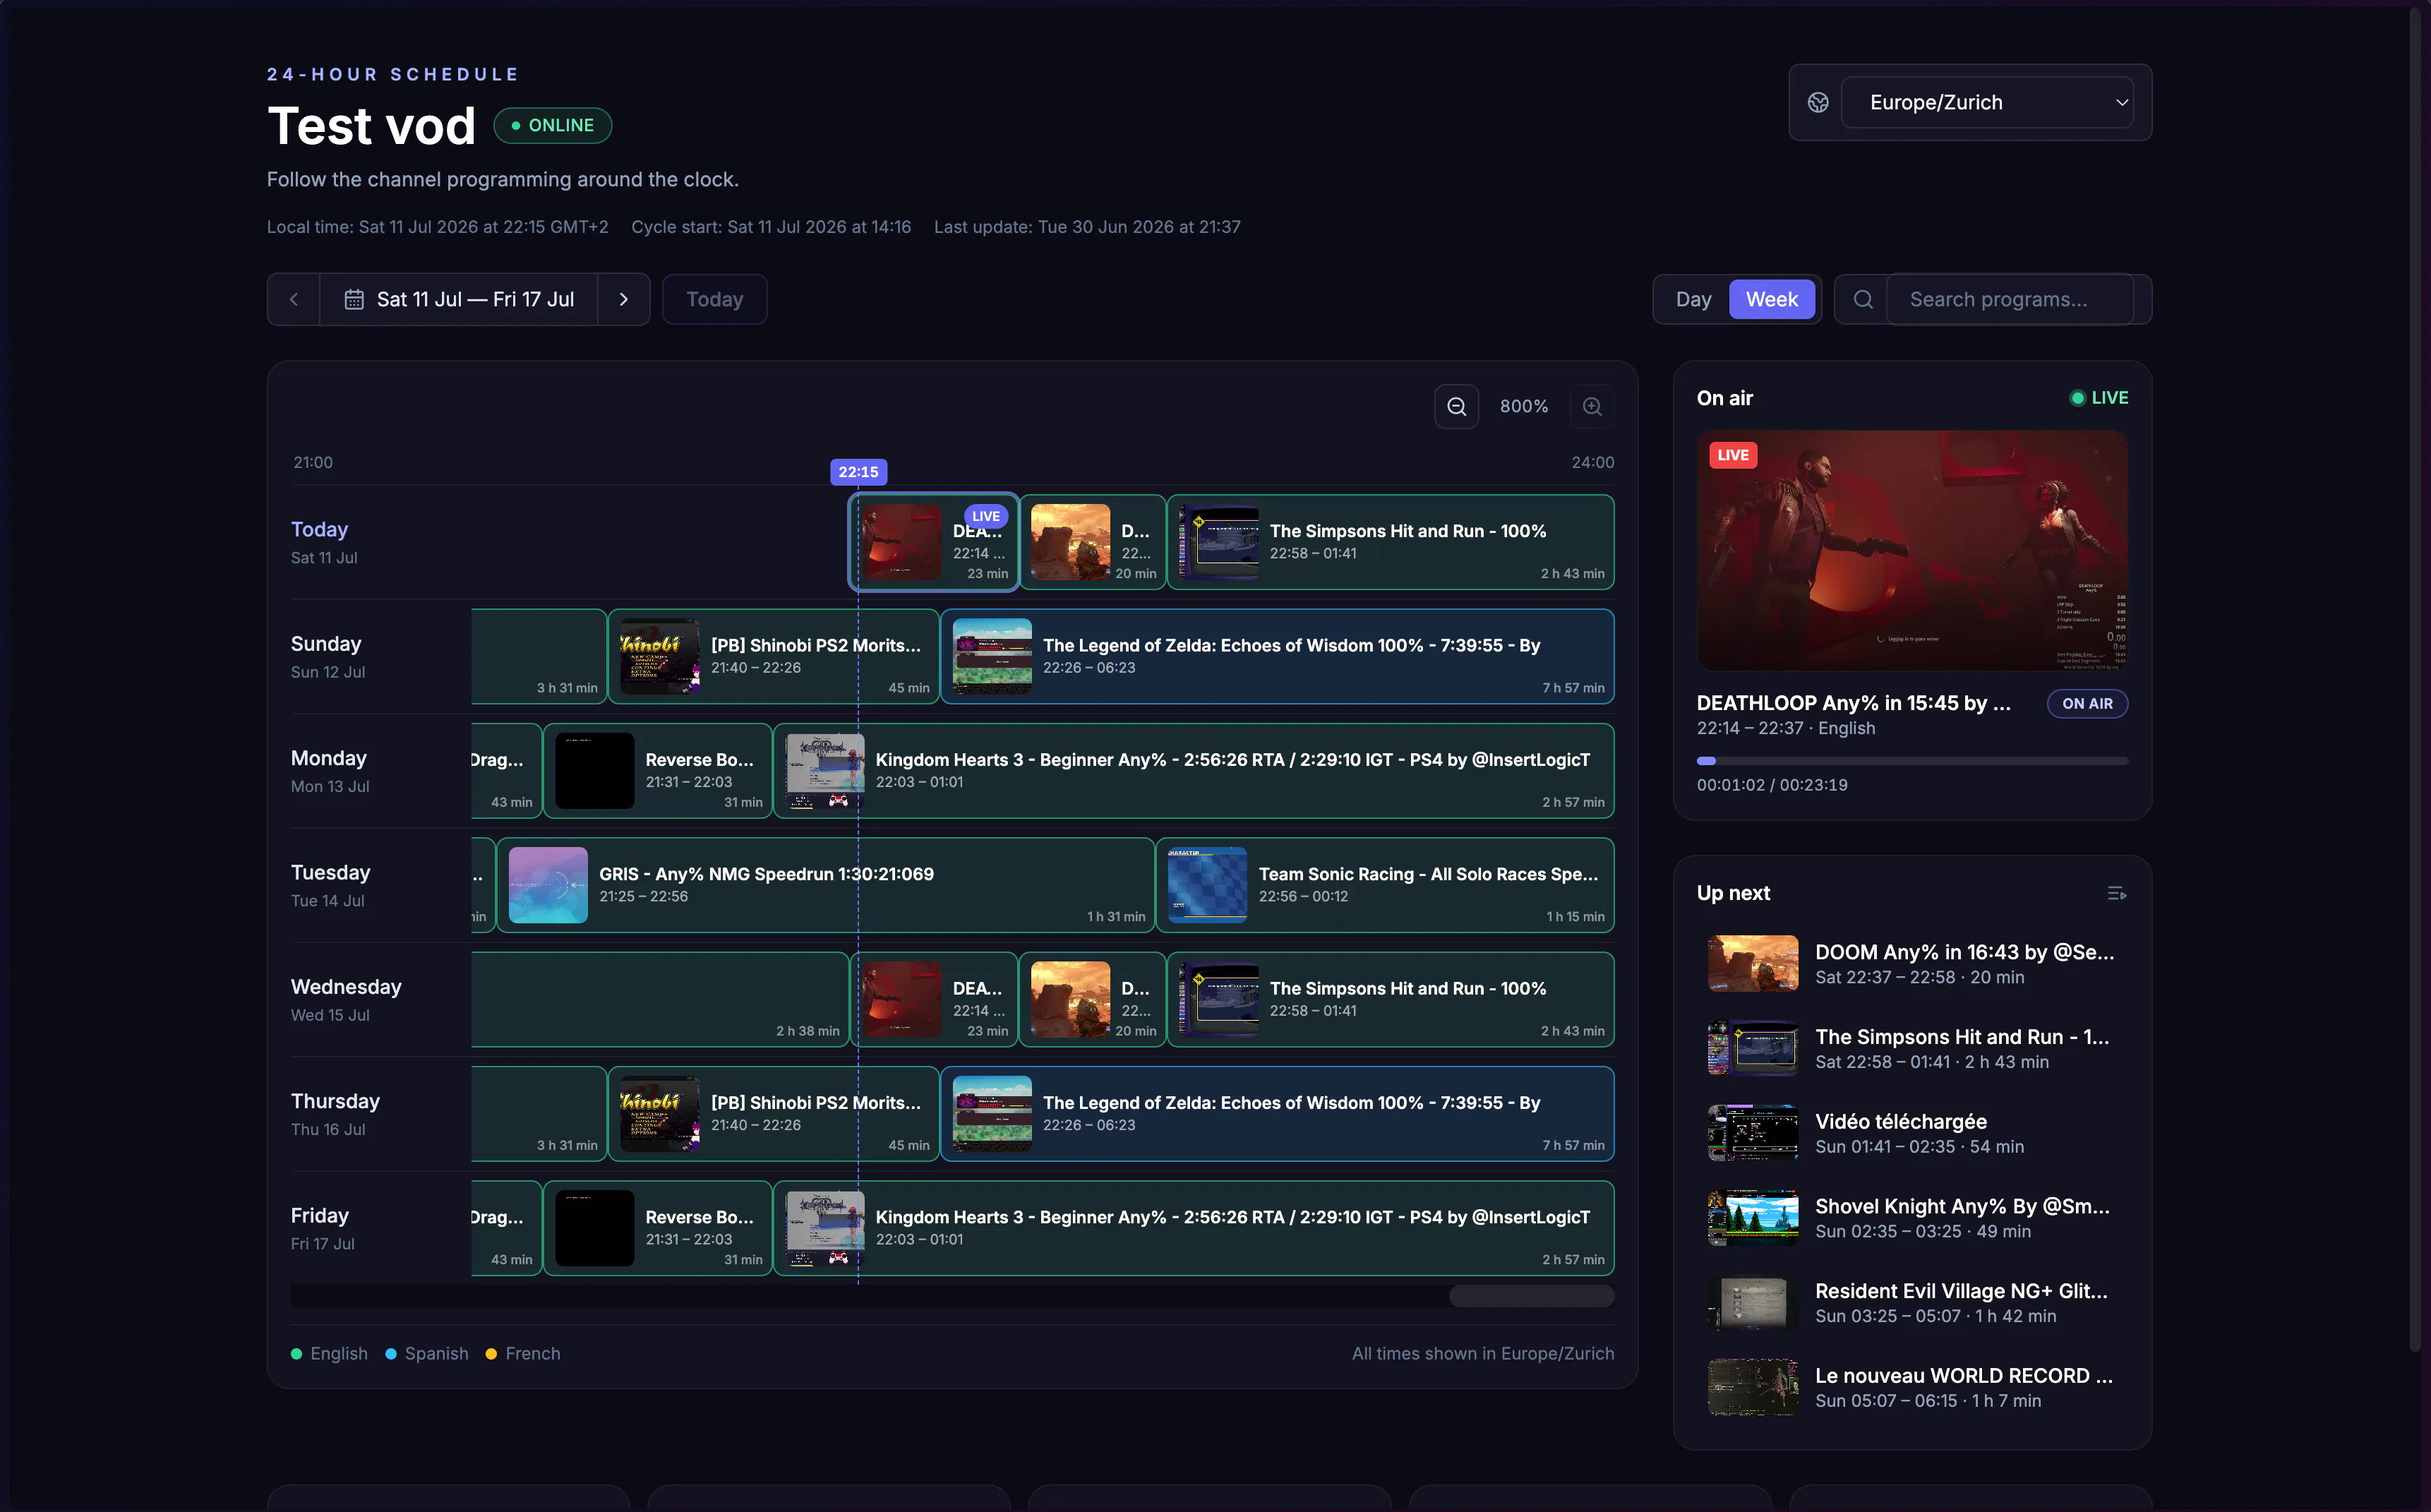Open Shovel Knight Any% in Up next
The width and height of the screenshot is (2431, 1512).
pyautogui.click(x=1912, y=1218)
